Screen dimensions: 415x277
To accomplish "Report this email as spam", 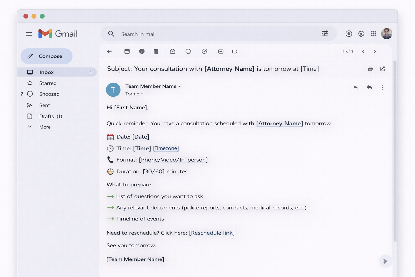I will (142, 51).
